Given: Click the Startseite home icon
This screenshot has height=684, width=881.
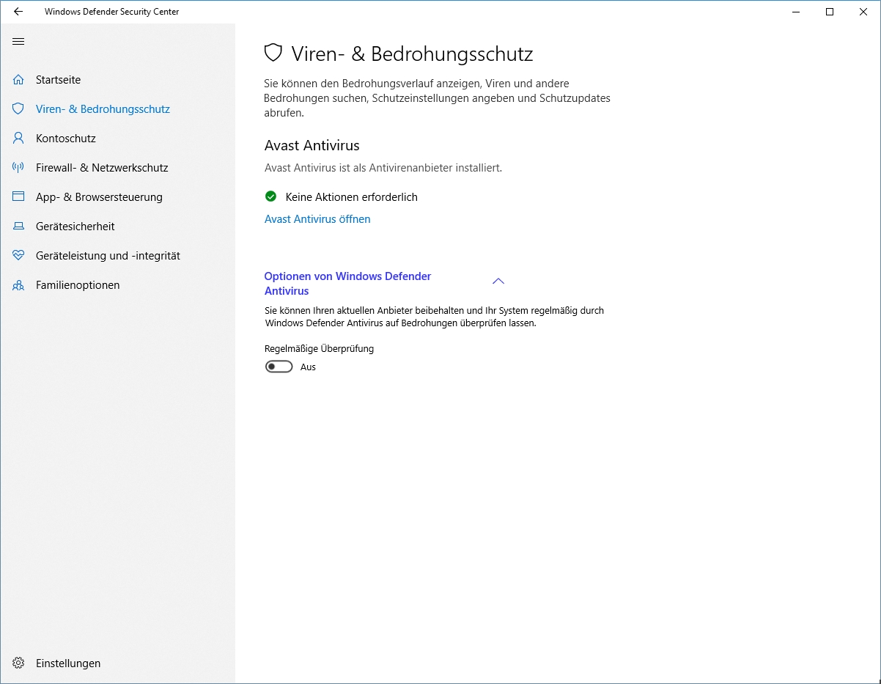Looking at the screenshot, I should [x=18, y=79].
